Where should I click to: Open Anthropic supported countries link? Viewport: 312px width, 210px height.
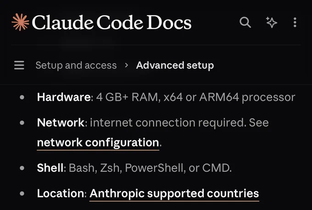click(x=174, y=193)
